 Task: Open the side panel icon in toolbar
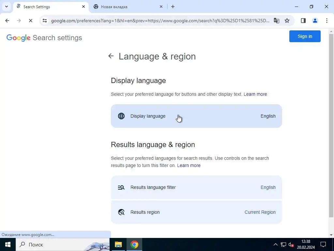pyautogui.click(x=303, y=21)
